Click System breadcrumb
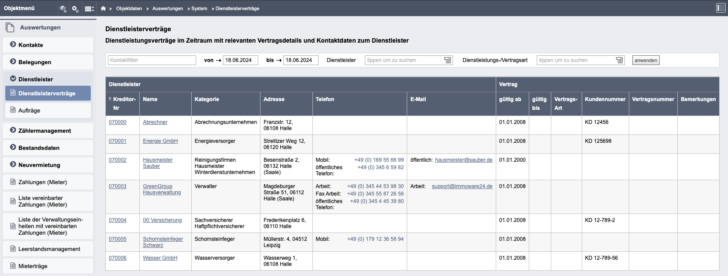 coord(199,8)
